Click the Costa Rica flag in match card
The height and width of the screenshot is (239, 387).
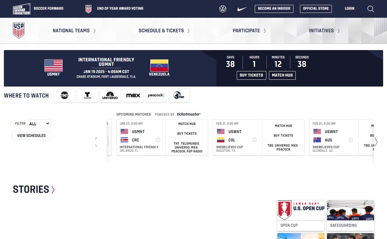tap(124, 140)
